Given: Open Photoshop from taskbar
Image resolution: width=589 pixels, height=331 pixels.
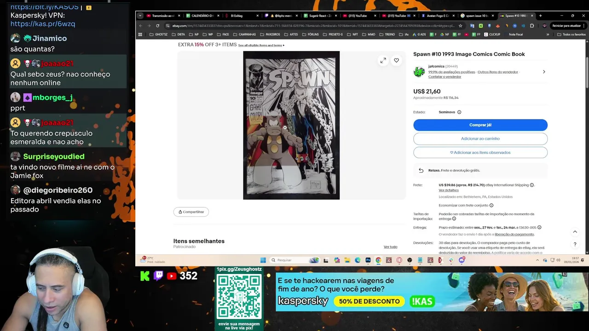Looking at the screenshot, I should coord(368,260).
